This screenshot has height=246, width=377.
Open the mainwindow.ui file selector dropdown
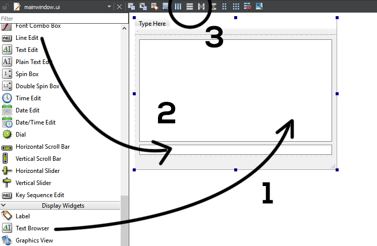click(109, 7)
